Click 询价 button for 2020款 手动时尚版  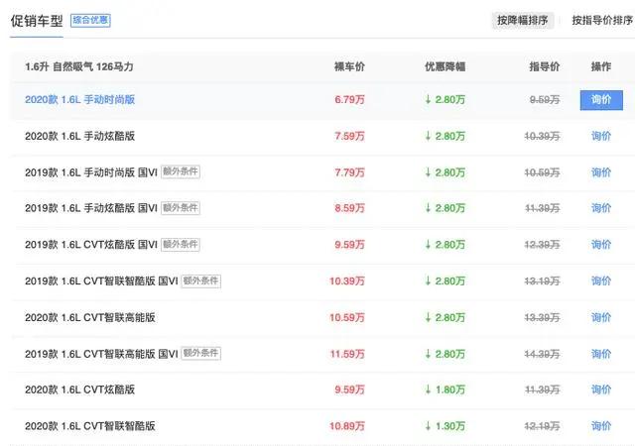(601, 100)
